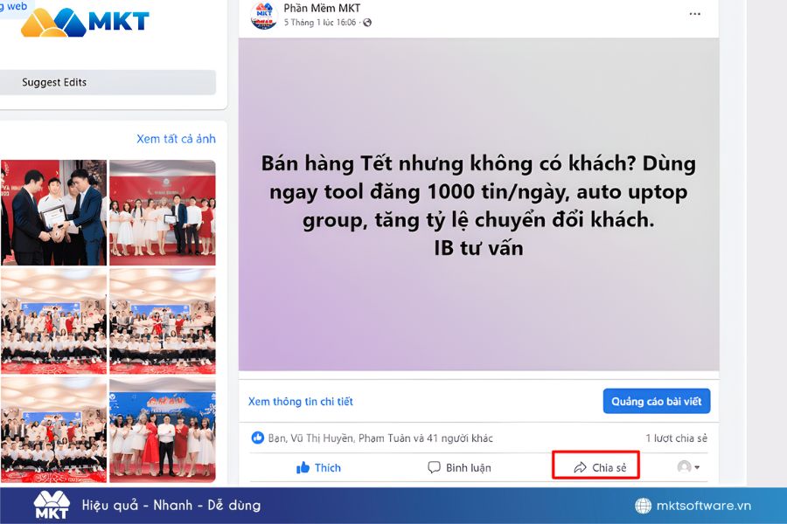Click the purple post text image
787x524 pixels.
pyautogui.click(x=479, y=204)
